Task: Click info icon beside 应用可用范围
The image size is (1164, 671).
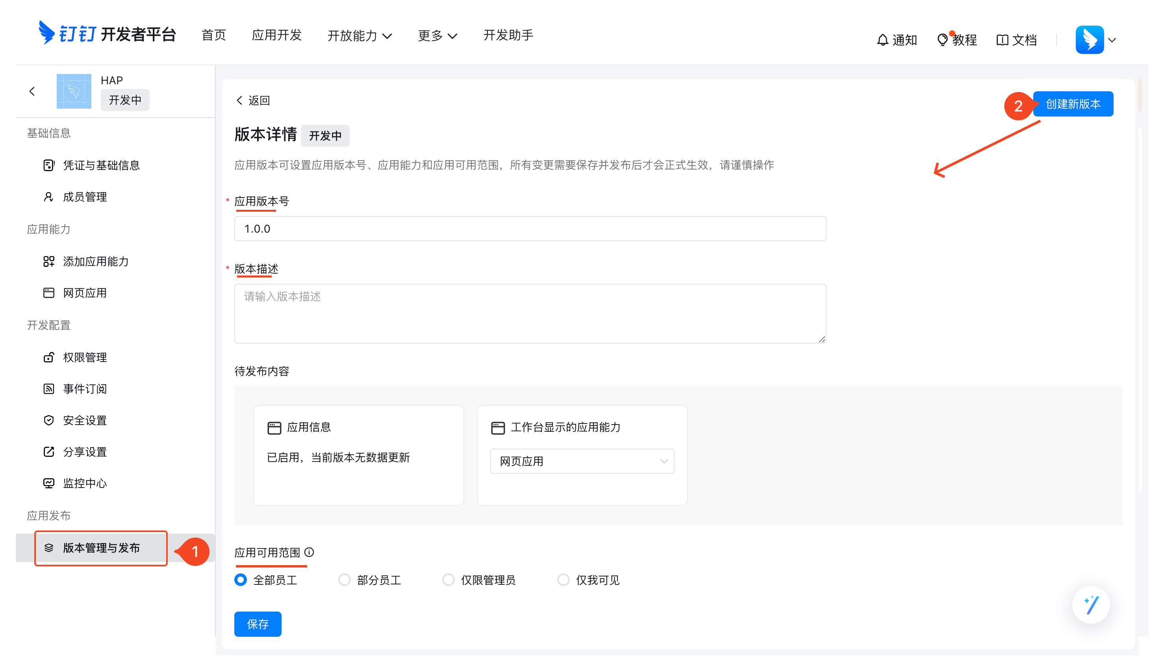Action: 310,552
